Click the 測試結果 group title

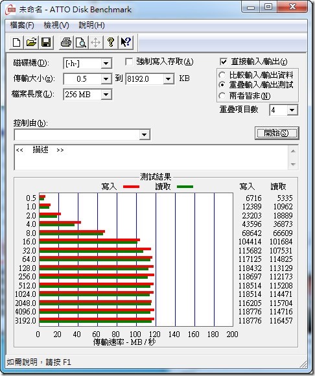point(156,177)
